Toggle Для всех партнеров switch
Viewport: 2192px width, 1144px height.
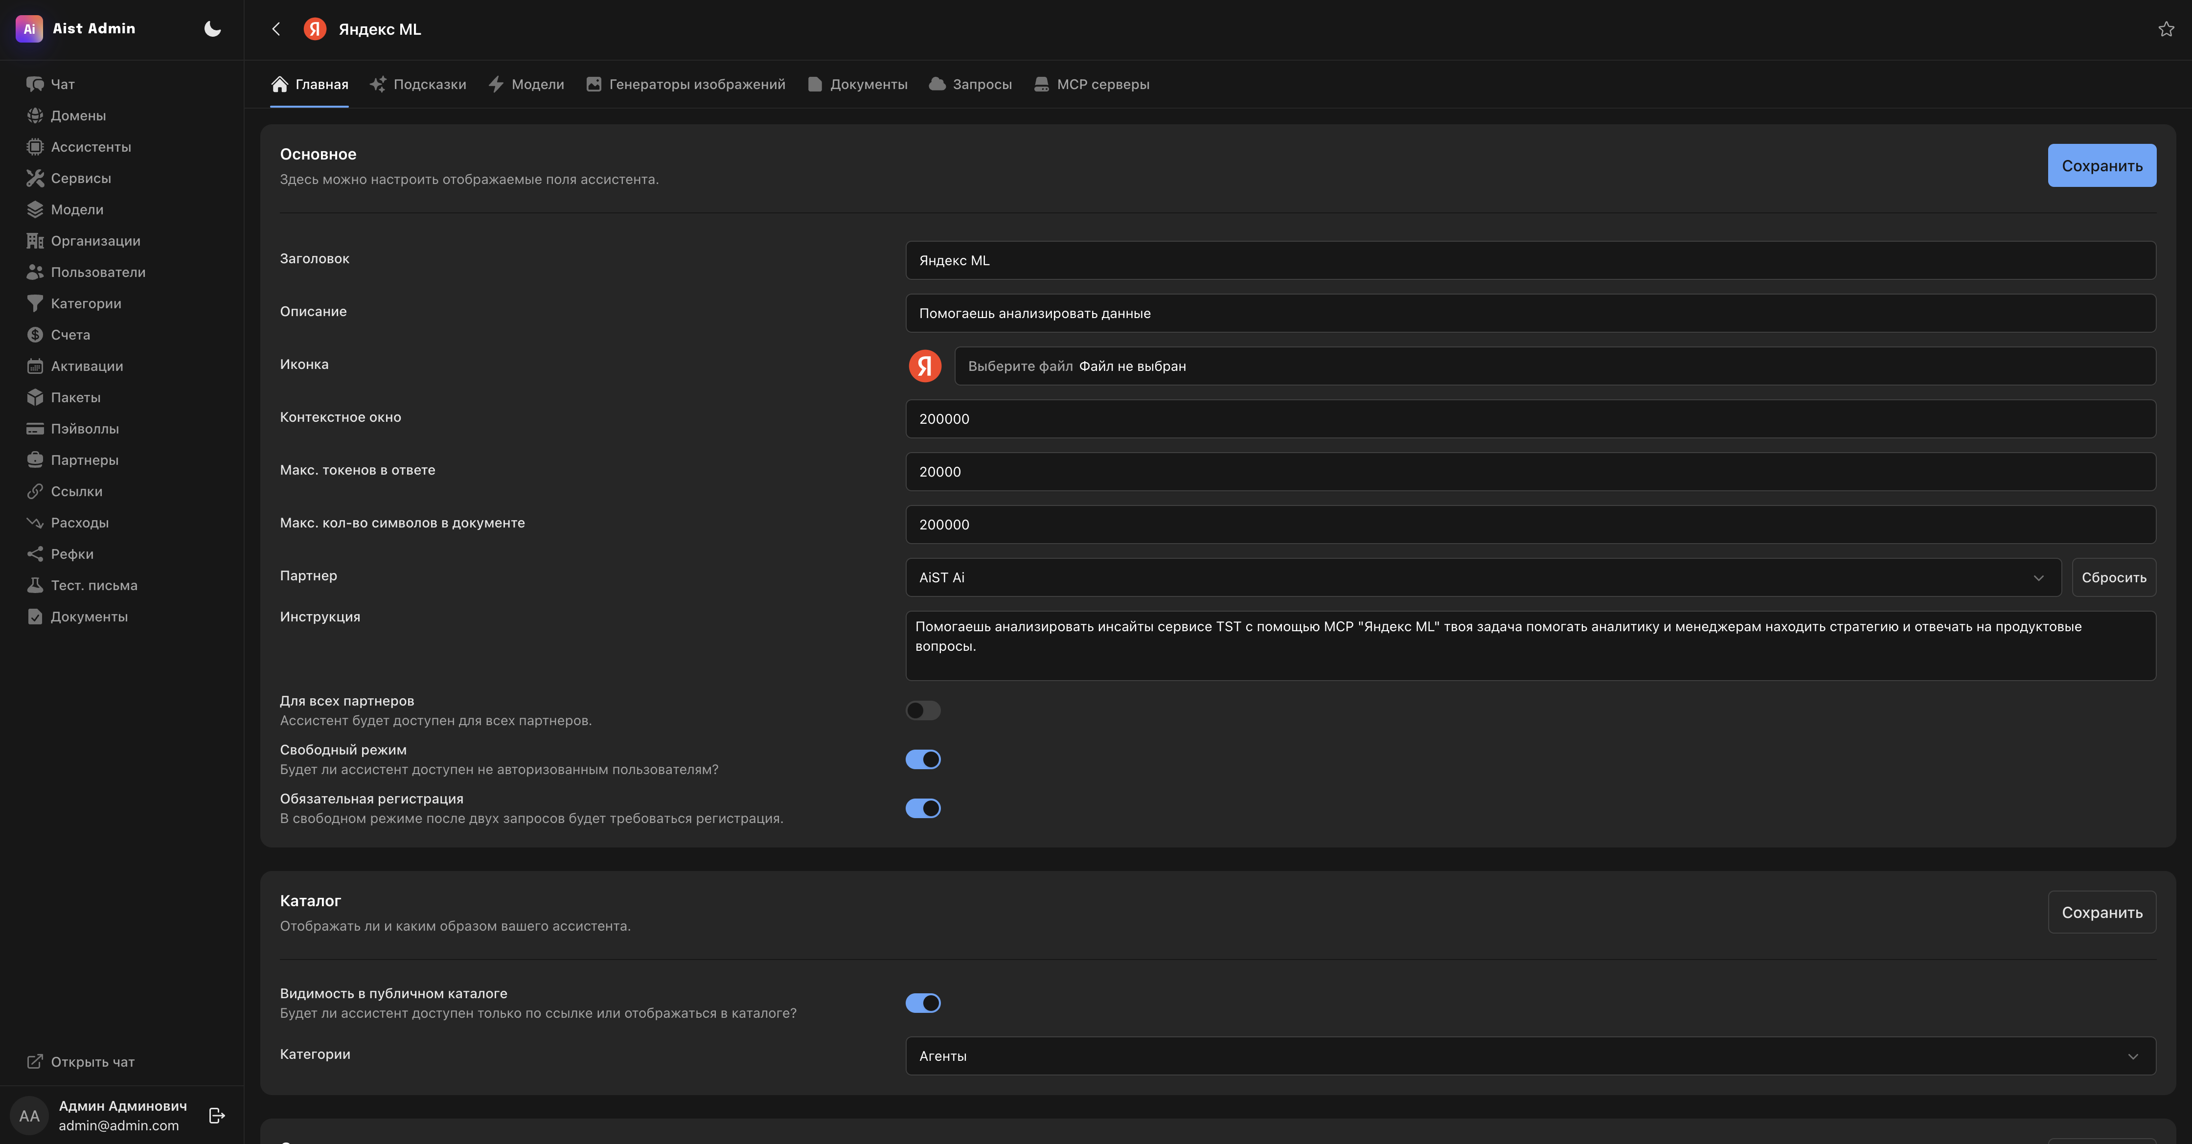click(923, 711)
